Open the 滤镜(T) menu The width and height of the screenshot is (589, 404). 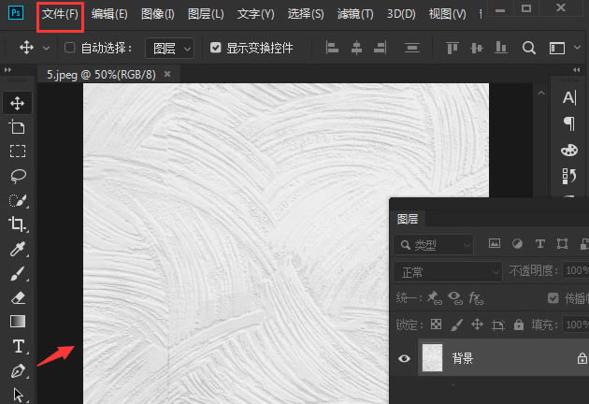(x=355, y=14)
